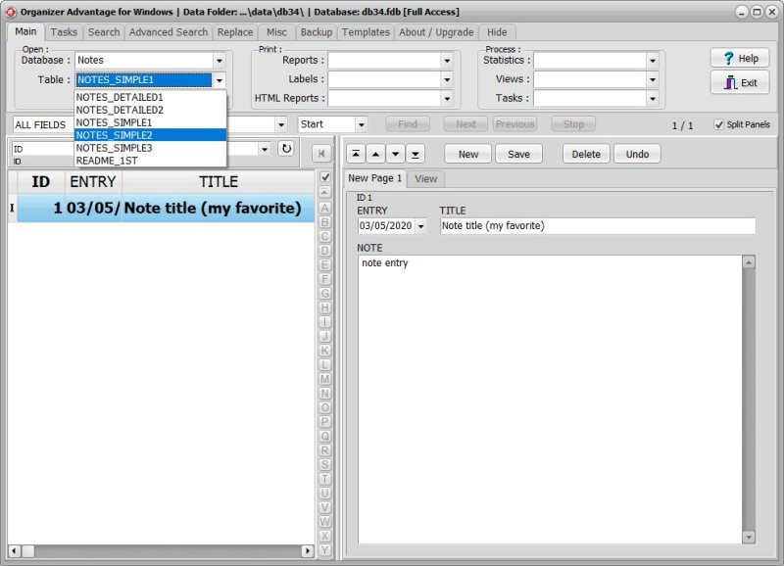Click the Exit button

click(x=740, y=82)
